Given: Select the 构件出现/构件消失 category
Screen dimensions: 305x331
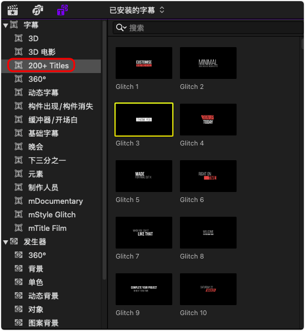Looking at the screenshot, I should 51,106.
